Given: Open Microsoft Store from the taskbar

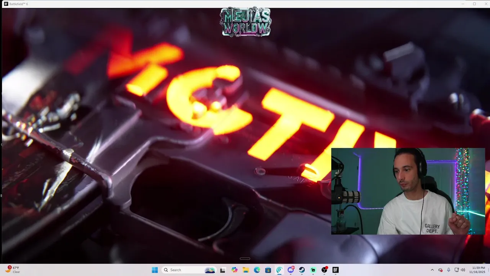Looking at the screenshot, I should coord(268,270).
